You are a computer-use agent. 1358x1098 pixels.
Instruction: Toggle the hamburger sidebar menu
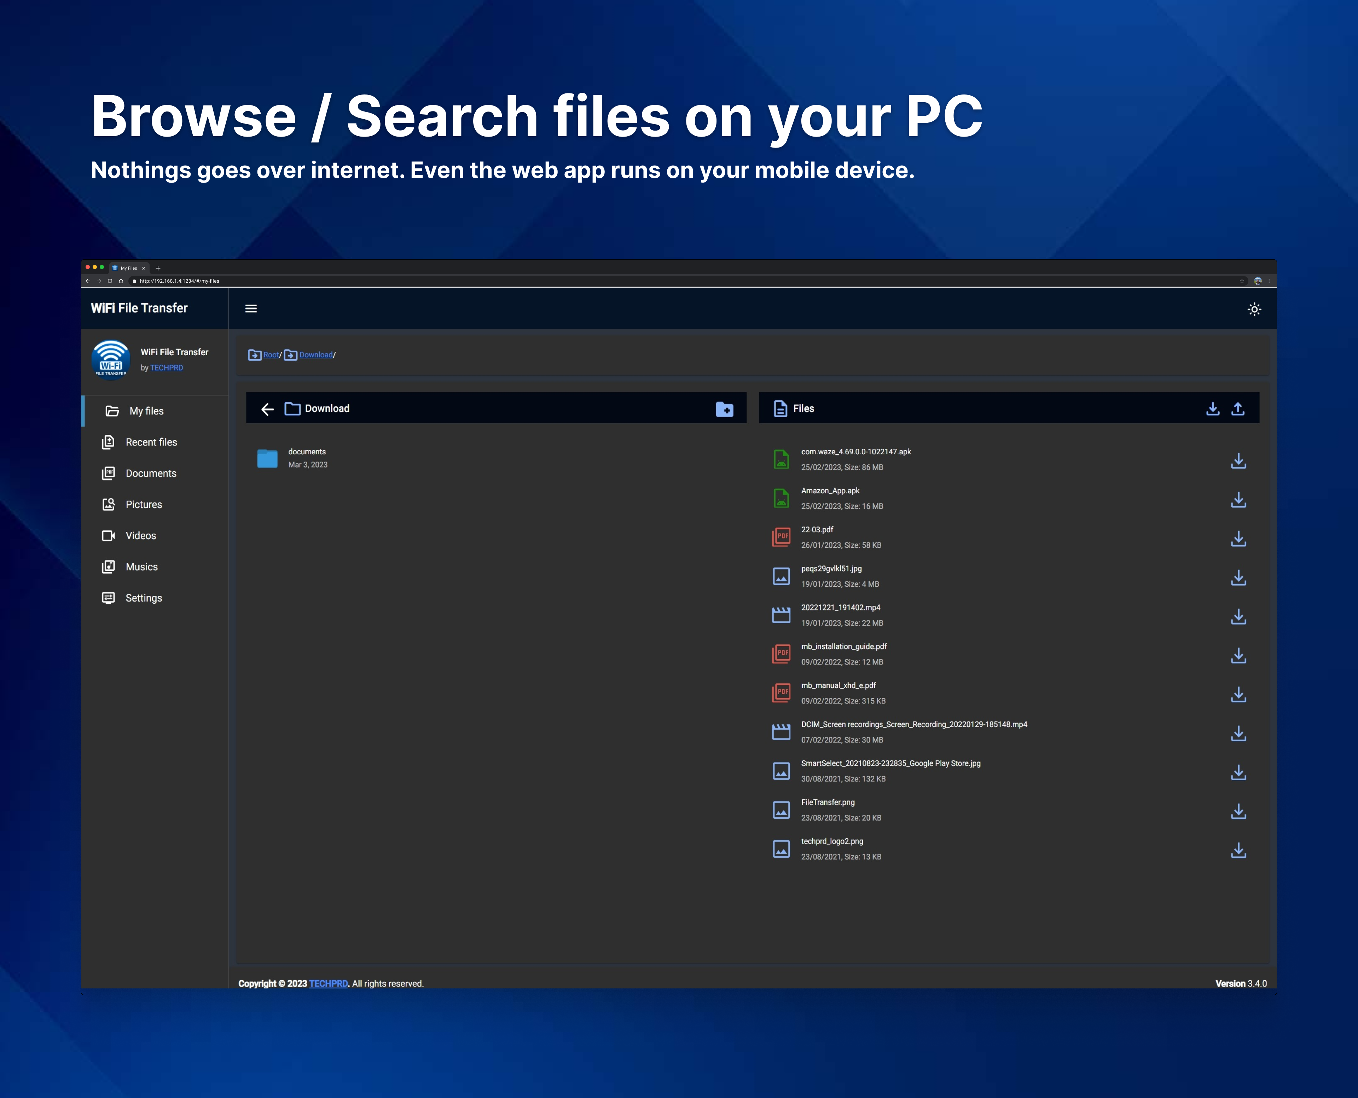[x=251, y=309]
